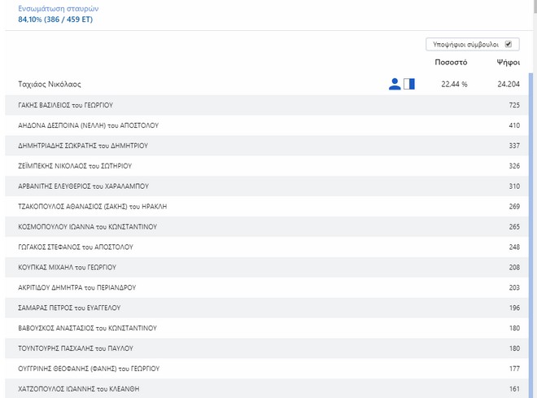Toggle the Υποψήφιοι σύμβουλοι checkbox
The image size is (537, 398).
pyautogui.click(x=508, y=45)
